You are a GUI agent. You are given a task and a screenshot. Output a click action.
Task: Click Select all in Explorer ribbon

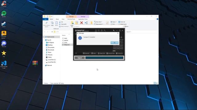coord(122,22)
